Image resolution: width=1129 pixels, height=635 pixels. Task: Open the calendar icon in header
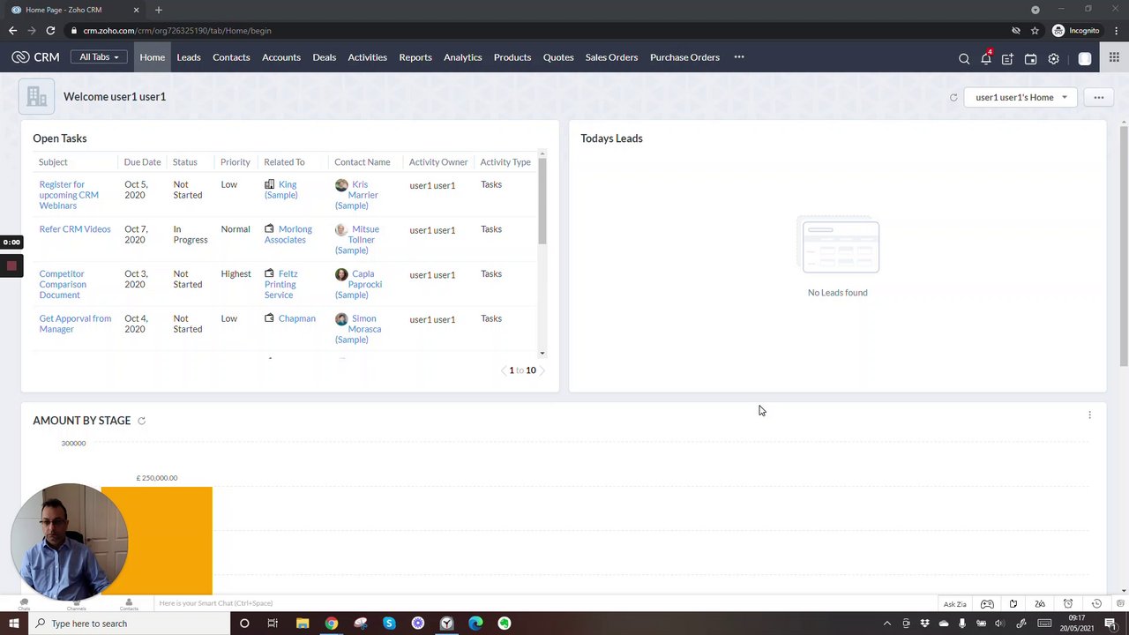click(1030, 59)
